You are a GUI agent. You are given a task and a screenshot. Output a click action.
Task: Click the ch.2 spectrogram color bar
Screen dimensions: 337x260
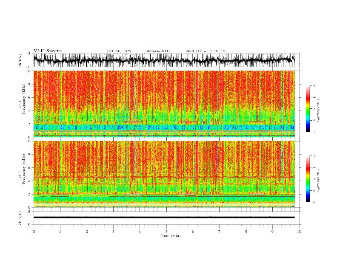[308, 179]
